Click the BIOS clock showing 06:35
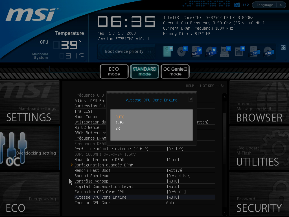Screen dimensions: 289x217 pos(126,21)
